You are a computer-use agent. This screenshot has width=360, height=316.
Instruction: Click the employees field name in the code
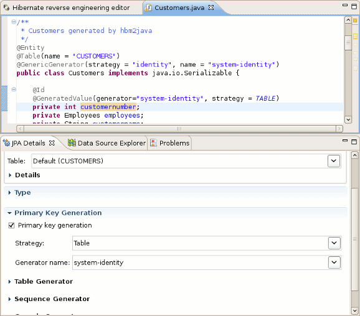[122, 115]
